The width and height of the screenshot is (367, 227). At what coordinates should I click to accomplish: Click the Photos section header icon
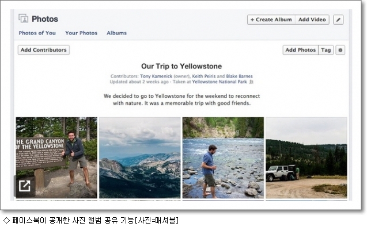coord(24,18)
